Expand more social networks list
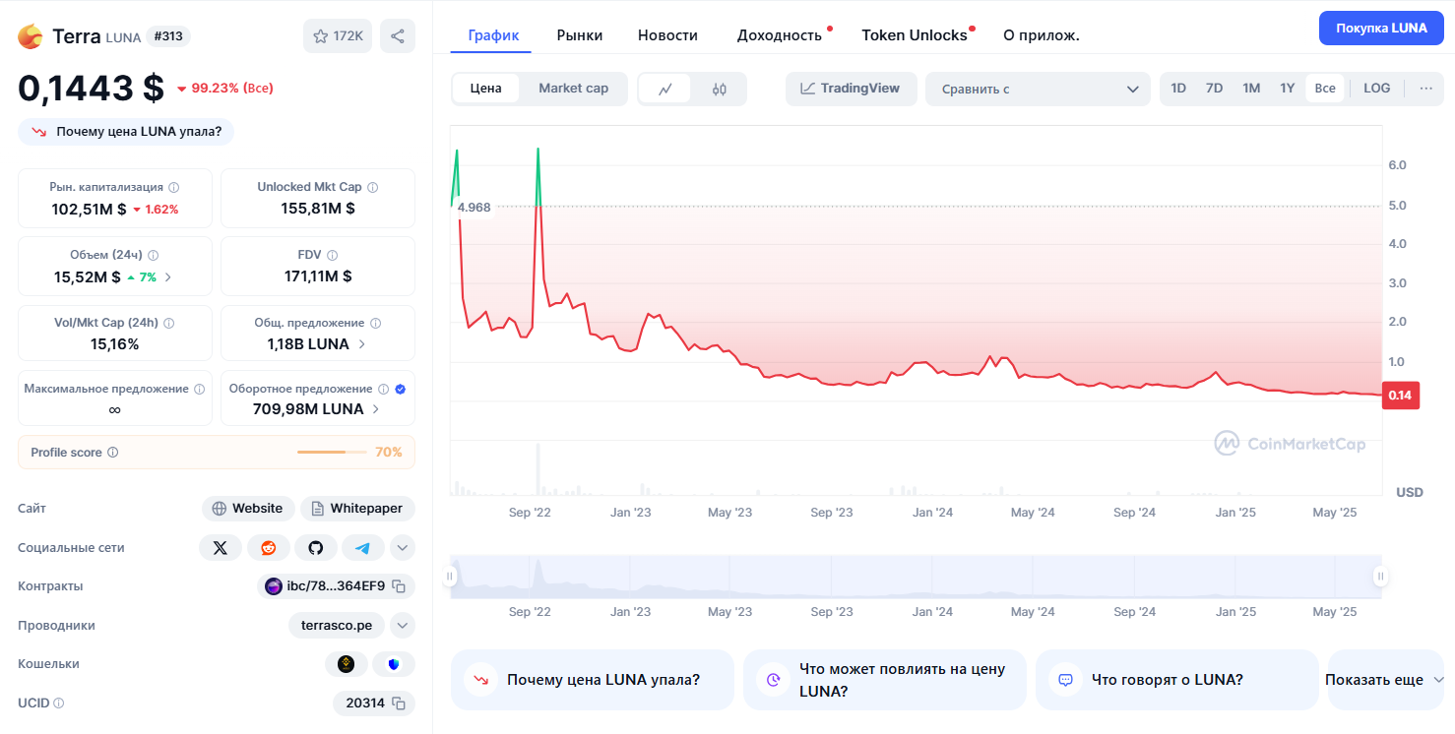Image resolution: width=1455 pixels, height=734 pixels. [x=403, y=548]
